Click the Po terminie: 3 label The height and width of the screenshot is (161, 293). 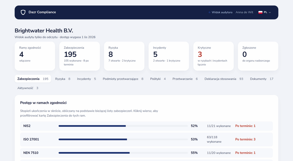point(245,139)
